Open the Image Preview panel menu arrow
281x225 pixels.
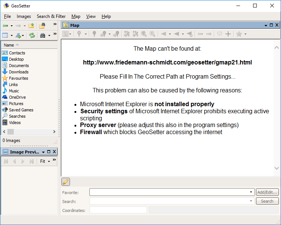[43, 152]
